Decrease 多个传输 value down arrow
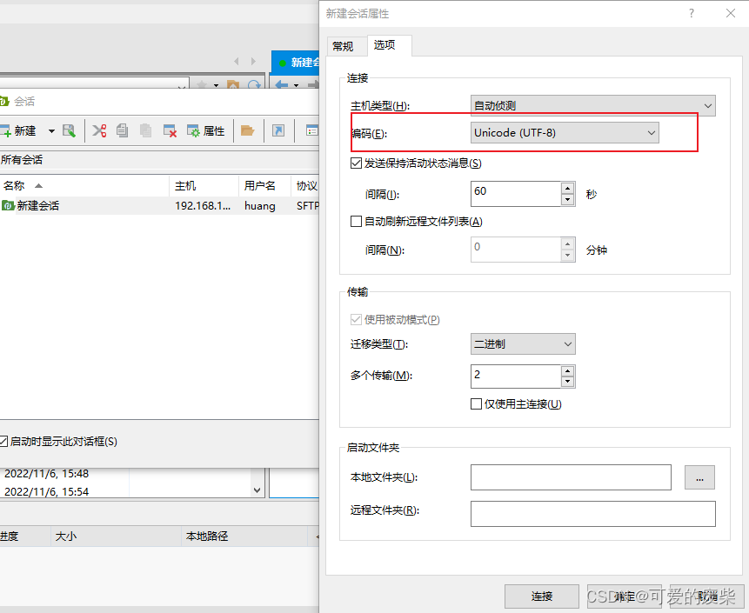This screenshot has height=613, width=749. pyautogui.click(x=567, y=382)
